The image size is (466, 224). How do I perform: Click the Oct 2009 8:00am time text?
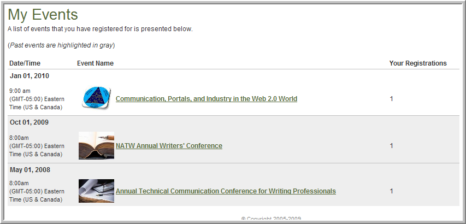19,138
